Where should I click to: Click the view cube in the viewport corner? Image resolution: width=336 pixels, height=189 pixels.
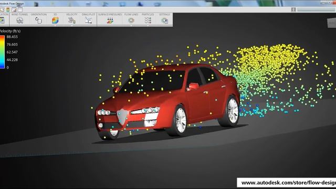(332, 23)
